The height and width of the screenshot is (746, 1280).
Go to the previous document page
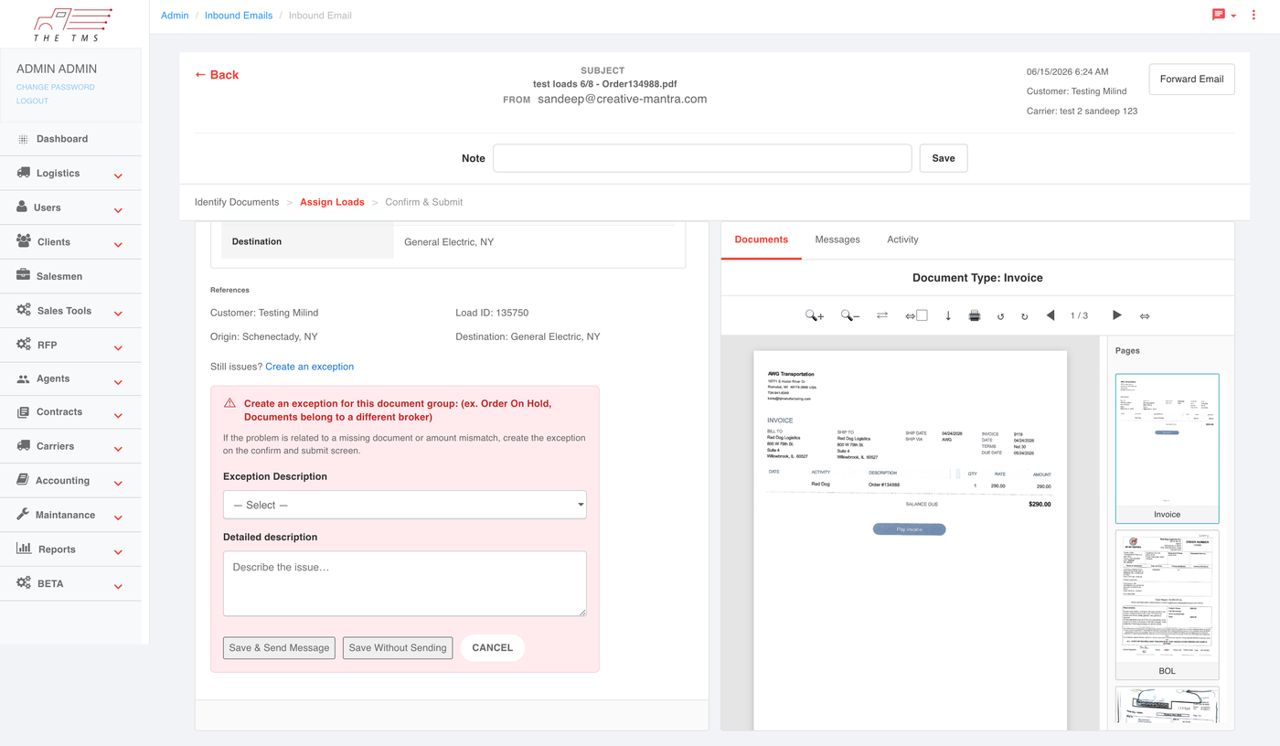pos(1051,315)
